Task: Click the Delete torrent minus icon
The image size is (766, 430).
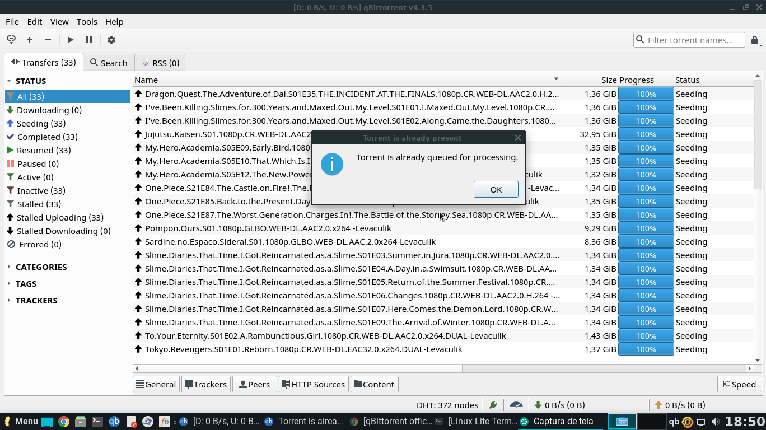Action: pos(48,40)
